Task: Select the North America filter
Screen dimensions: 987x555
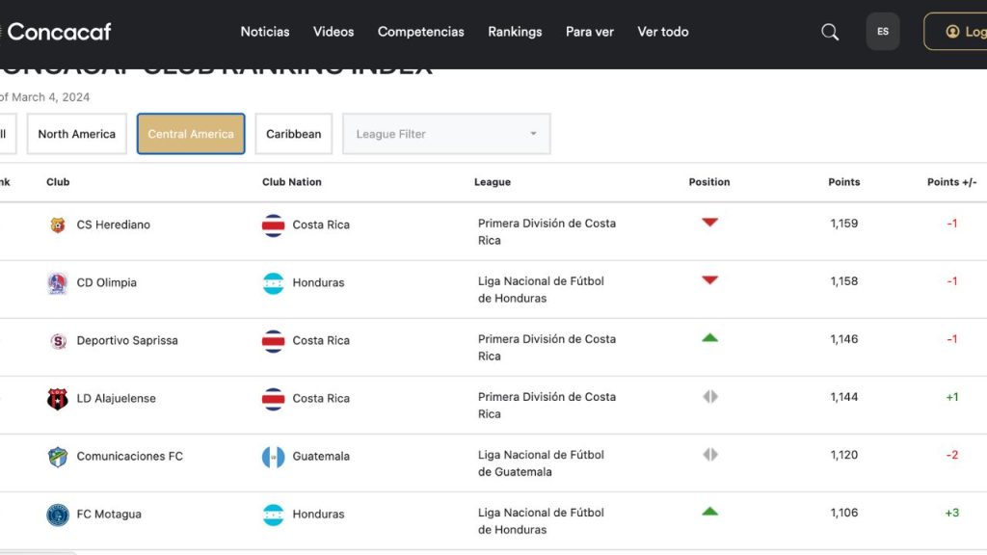Action: tap(77, 133)
